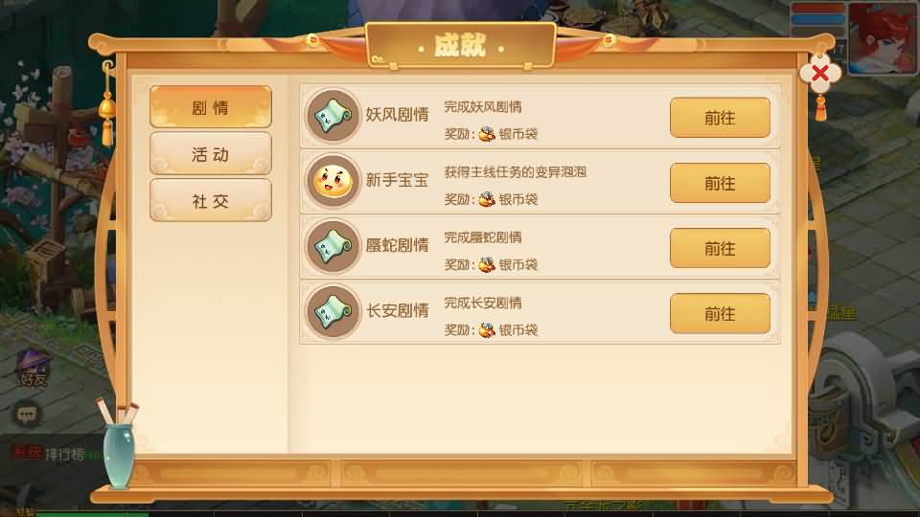The image size is (920, 517).
Task: Click the 长安剧情 scroll icon
Action: pyautogui.click(x=333, y=312)
